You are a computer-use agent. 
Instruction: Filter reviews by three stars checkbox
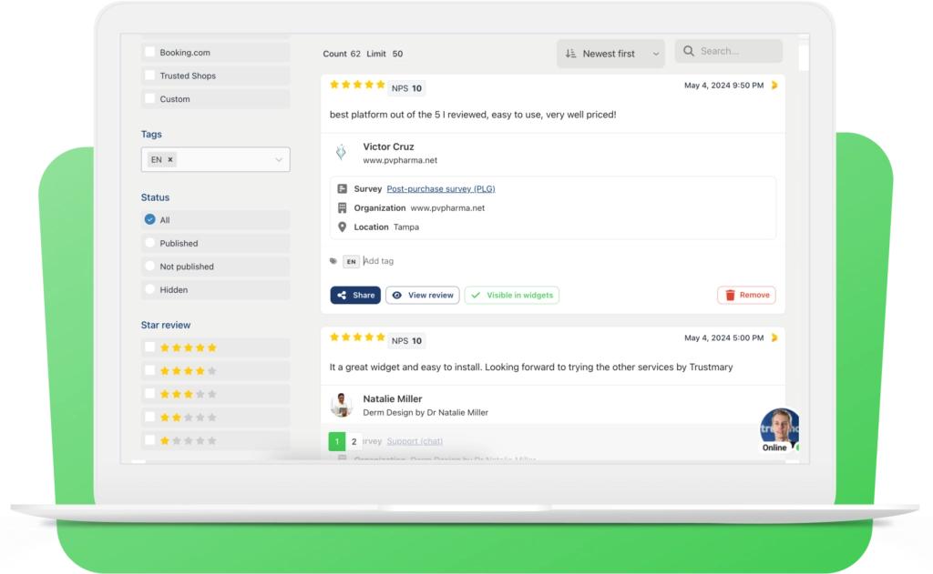point(150,394)
